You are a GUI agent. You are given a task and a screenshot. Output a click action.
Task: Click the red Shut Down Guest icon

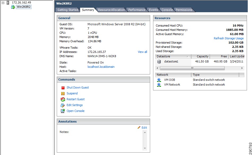63,88
